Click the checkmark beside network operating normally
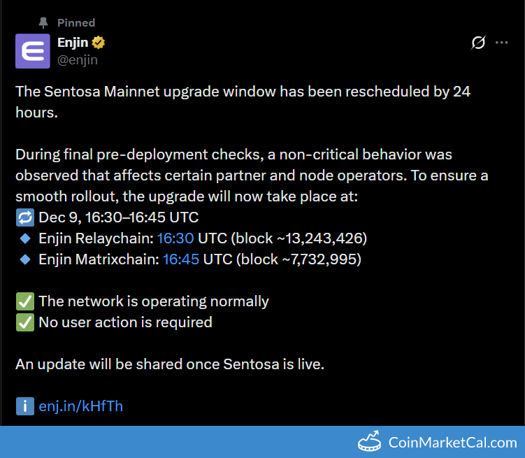Screen dimensions: 525x458 (24, 301)
